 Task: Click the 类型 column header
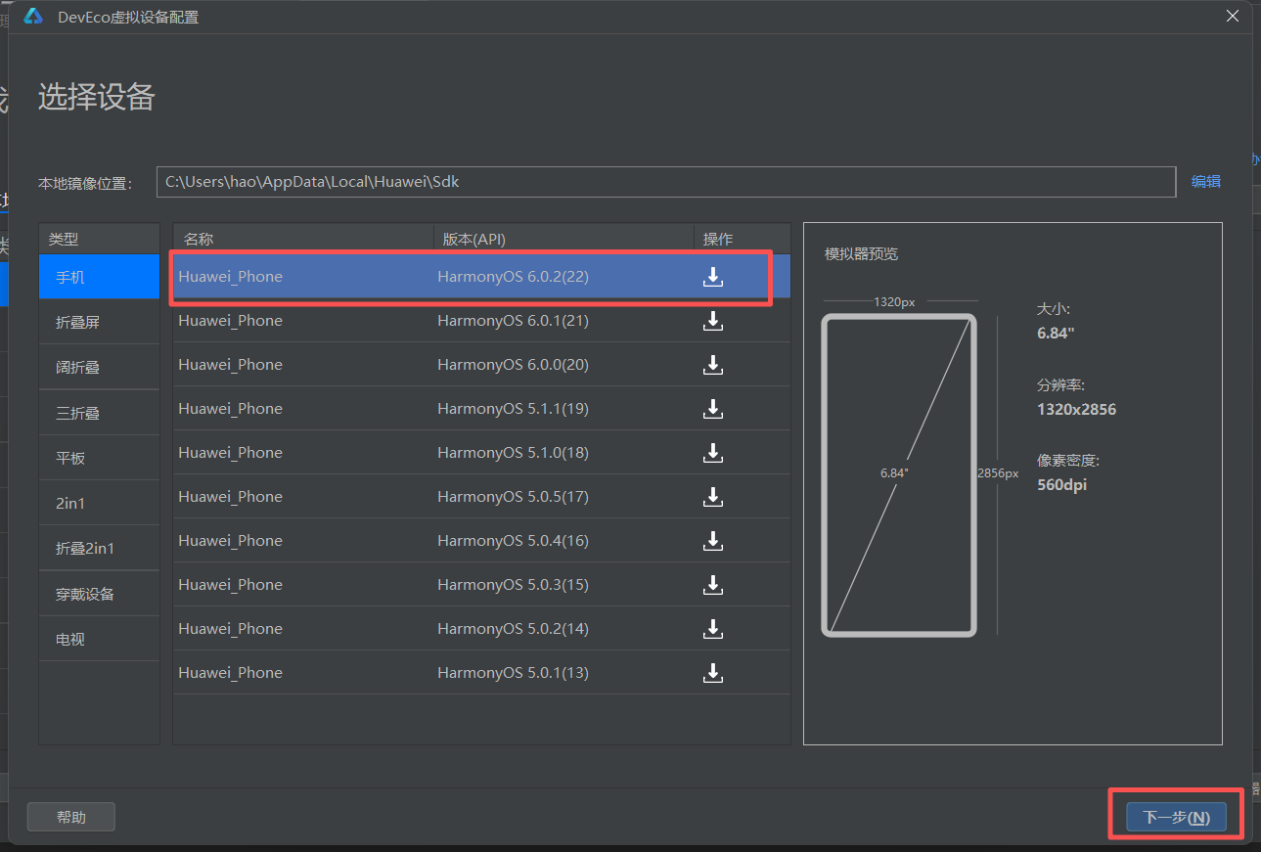(99, 239)
